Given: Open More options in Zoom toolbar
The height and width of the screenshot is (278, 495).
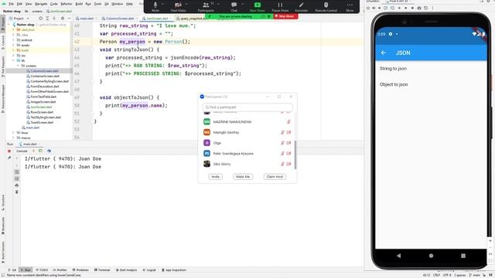Looking at the screenshot, I should tap(350, 6).
